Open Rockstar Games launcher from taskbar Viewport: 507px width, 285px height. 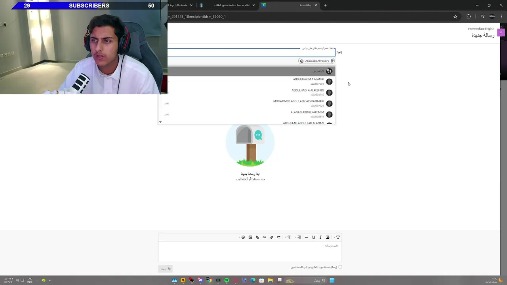[x=183, y=280]
